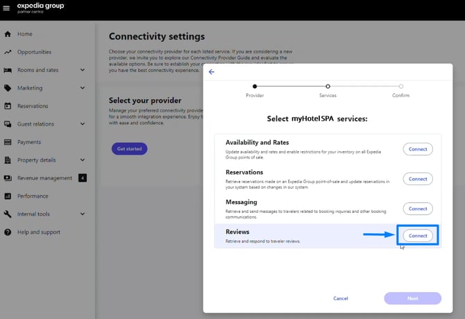The image size is (465, 319).
Task: Expand the Internal tools chevron
Action: pyautogui.click(x=83, y=214)
